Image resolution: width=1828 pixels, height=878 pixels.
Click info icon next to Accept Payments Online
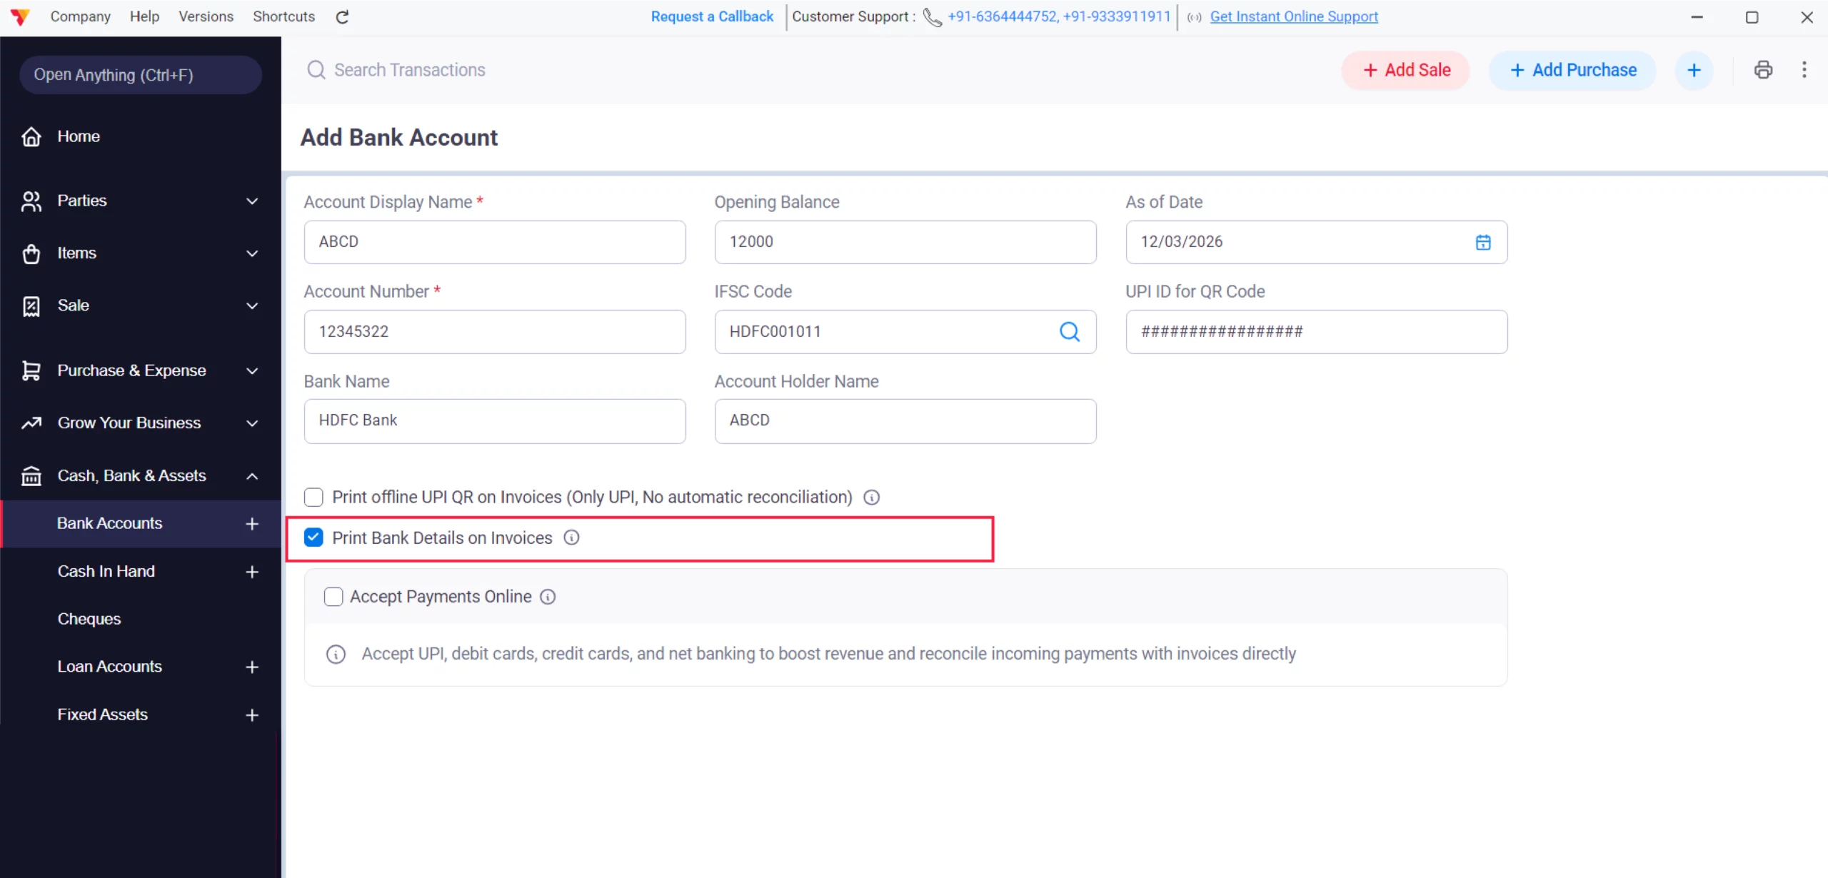tap(548, 597)
